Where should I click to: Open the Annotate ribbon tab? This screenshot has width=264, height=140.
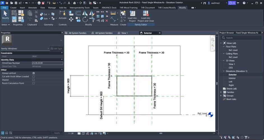click(x=33, y=8)
